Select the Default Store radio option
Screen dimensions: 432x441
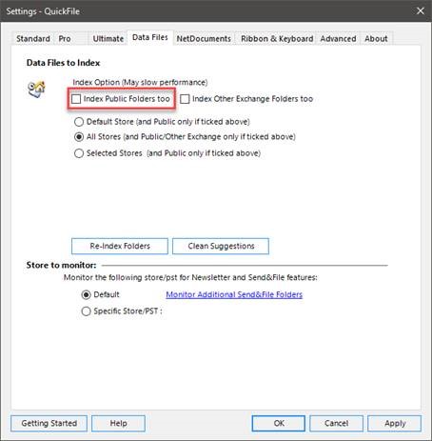[x=79, y=122]
